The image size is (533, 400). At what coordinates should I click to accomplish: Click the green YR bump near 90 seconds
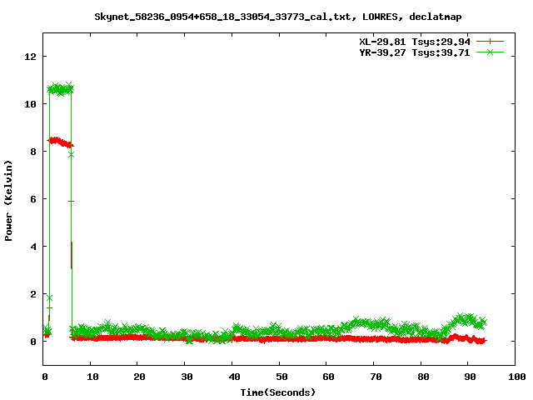467,320
